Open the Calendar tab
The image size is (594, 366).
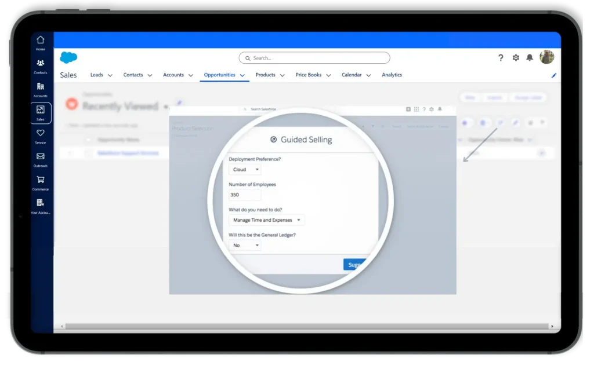pos(352,75)
